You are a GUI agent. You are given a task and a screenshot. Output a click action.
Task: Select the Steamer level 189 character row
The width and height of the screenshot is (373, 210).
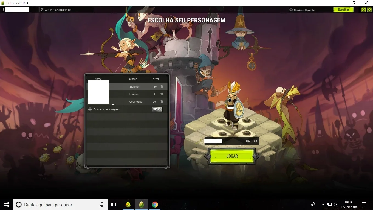pyautogui.click(x=127, y=86)
